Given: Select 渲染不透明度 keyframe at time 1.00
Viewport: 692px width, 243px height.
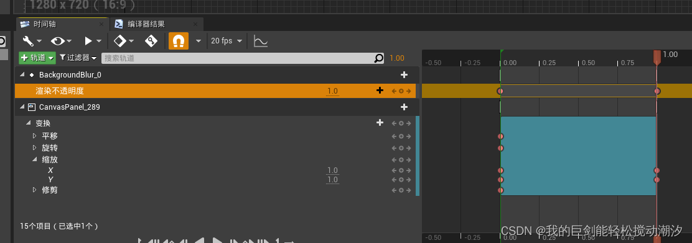Looking at the screenshot, I should 657,91.
